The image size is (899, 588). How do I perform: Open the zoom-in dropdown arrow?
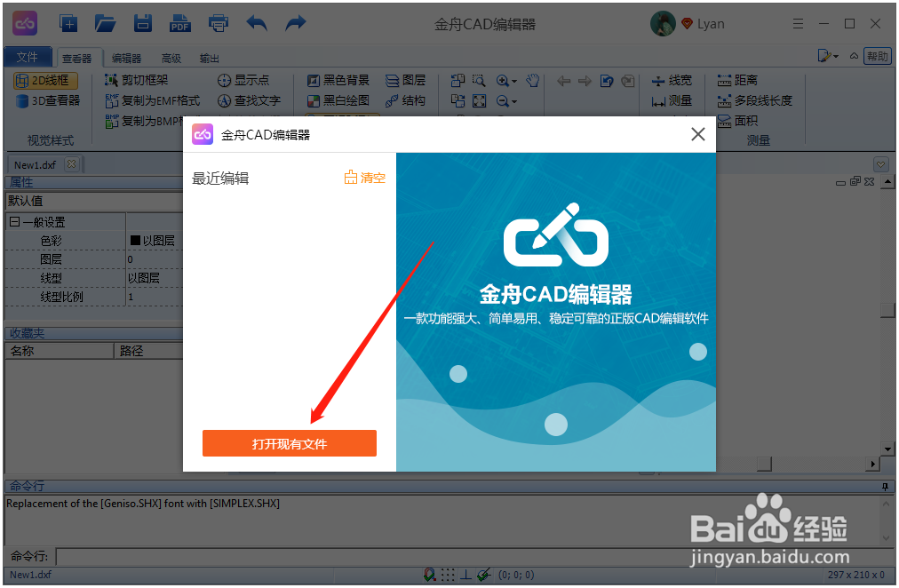pyautogui.click(x=514, y=81)
